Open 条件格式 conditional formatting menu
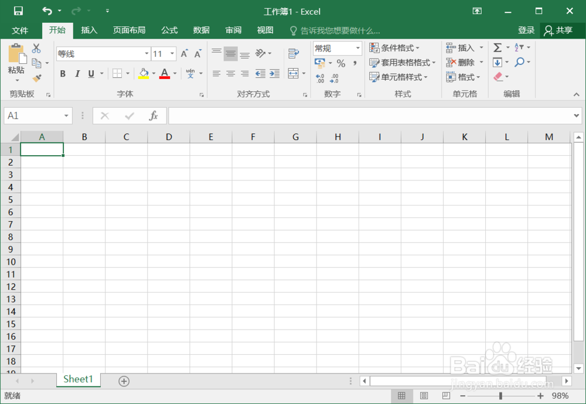Viewport: 586px width, 404px height. pos(394,48)
